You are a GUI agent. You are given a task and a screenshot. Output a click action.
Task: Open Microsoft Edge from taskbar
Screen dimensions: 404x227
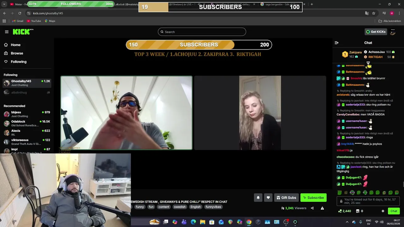(193, 222)
